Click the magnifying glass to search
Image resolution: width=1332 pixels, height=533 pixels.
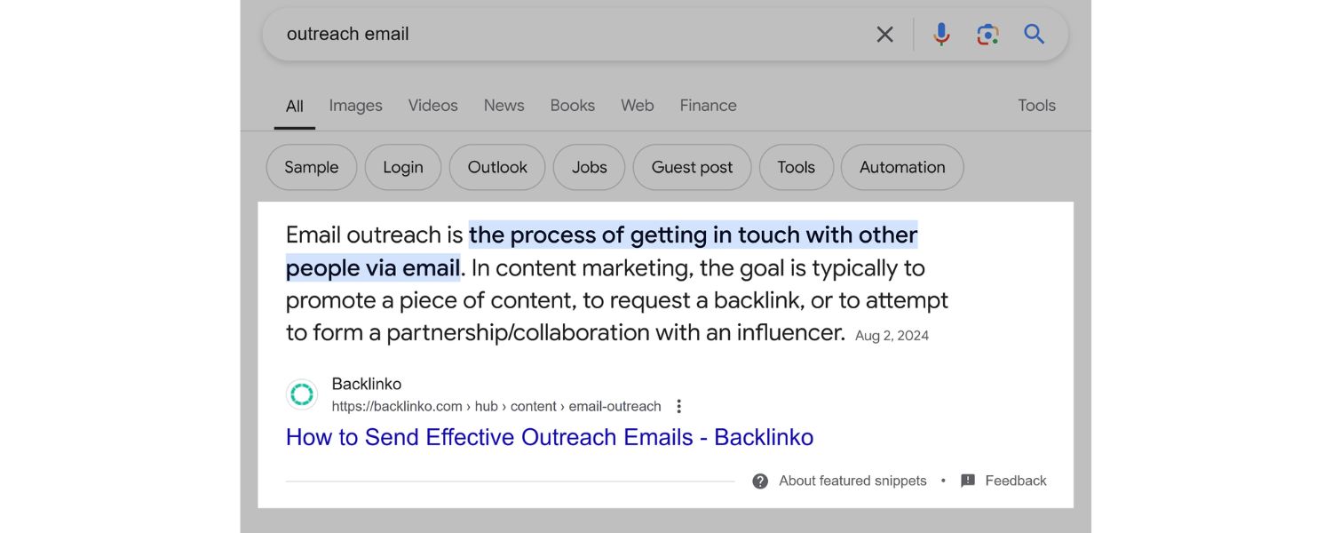coord(1034,34)
